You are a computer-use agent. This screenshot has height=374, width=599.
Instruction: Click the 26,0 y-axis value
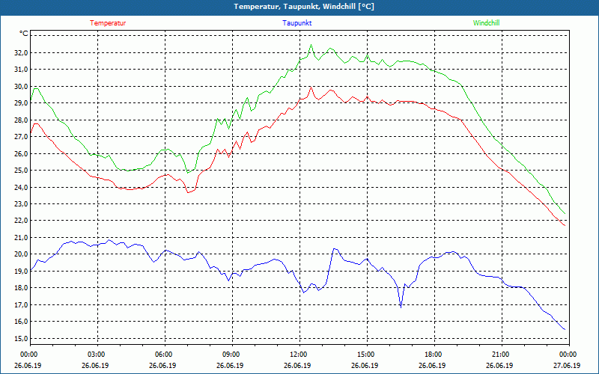click(x=21, y=153)
